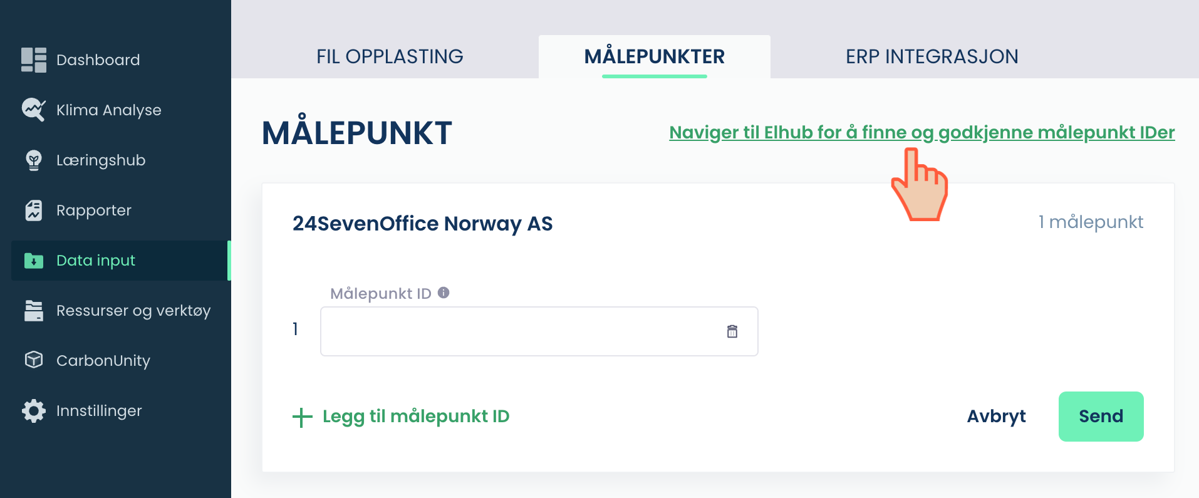The image size is (1199, 498).
Task: Click Avbryt to cancel
Action: point(996,416)
